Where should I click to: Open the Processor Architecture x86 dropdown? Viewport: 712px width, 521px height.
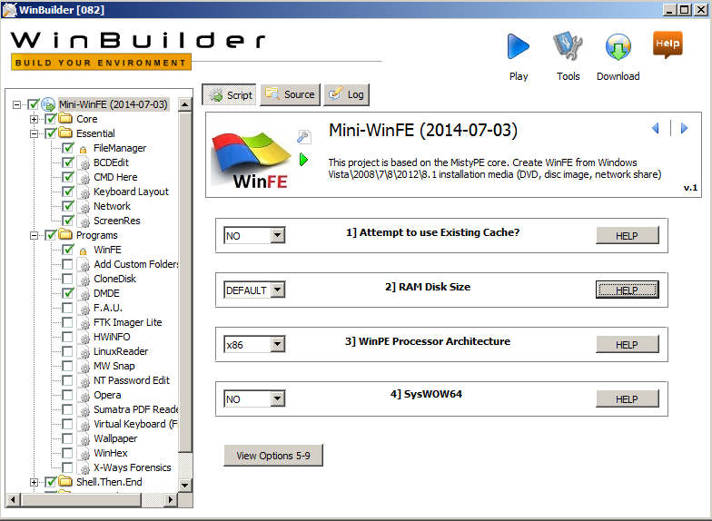pyautogui.click(x=278, y=345)
